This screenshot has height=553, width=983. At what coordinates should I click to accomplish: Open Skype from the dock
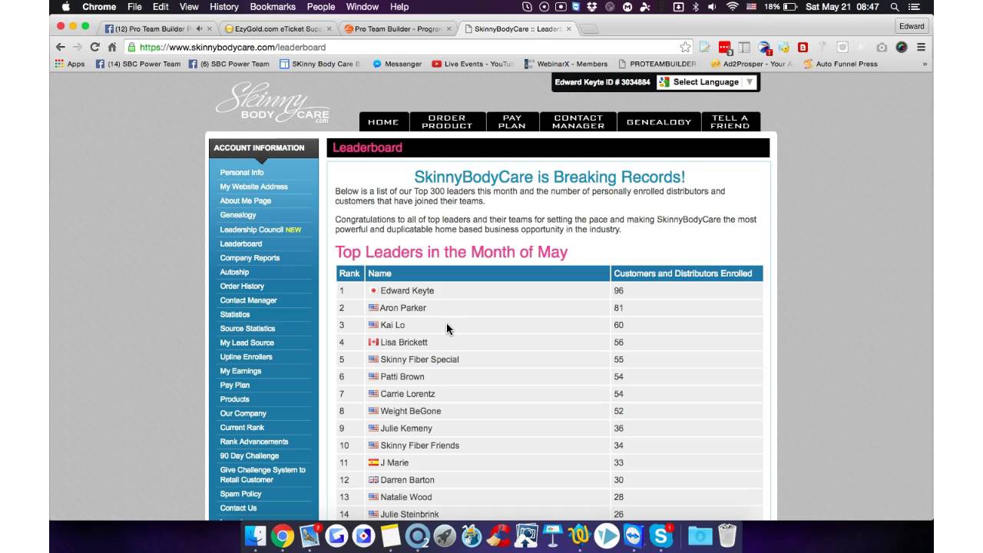point(660,535)
